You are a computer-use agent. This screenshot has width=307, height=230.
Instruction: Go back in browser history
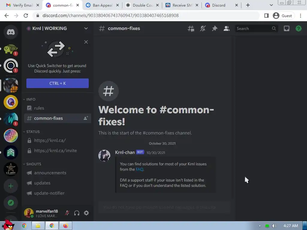coord(7,16)
